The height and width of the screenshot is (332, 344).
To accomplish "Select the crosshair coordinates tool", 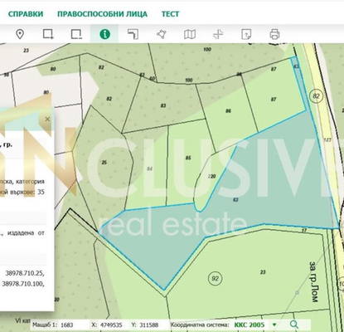I will 218,34.
